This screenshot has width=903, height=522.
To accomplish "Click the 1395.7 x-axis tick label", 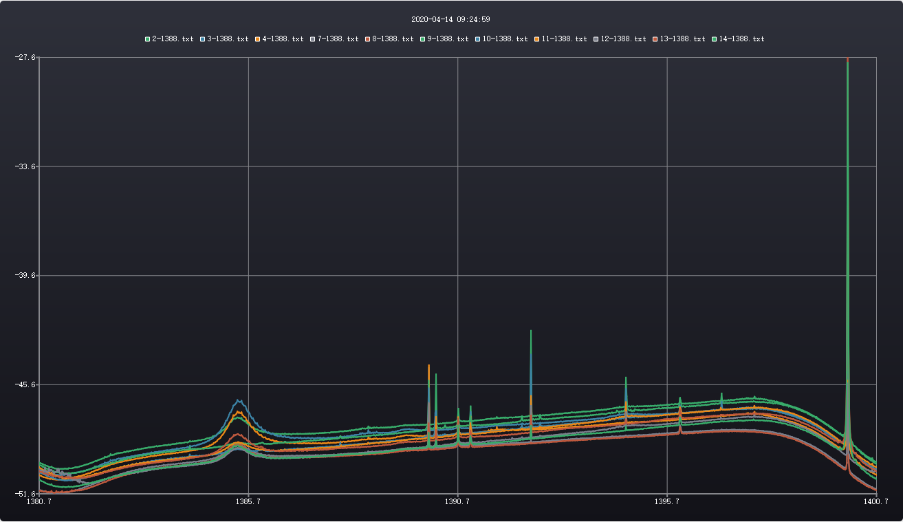I will click(x=667, y=503).
